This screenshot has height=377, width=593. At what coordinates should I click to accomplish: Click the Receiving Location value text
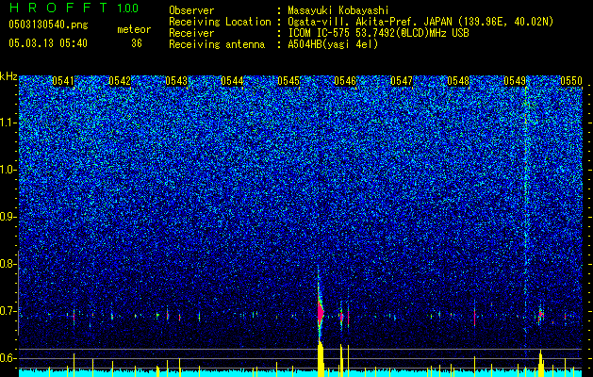[x=420, y=22]
